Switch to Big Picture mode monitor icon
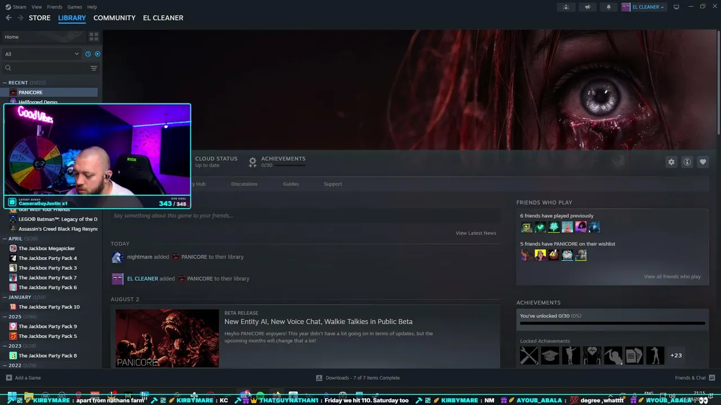Image resolution: width=721 pixels, height=405 pixels. coord(677,7)
